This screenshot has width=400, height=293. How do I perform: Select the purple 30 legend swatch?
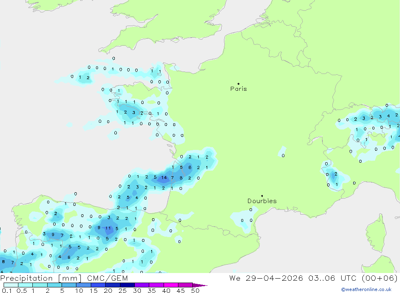pos(142,285)
